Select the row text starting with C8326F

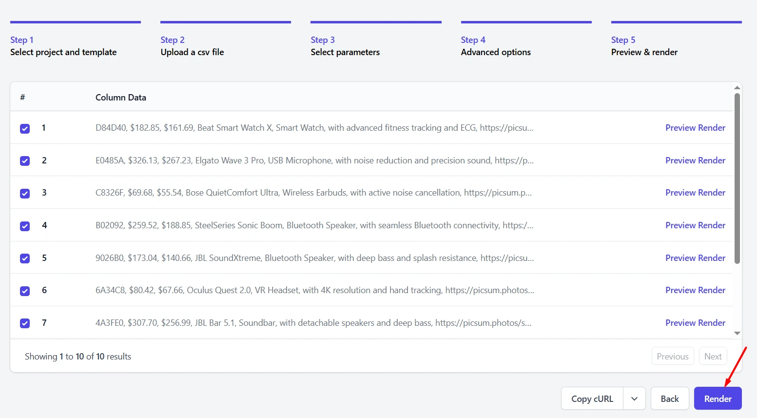(313, 193)
